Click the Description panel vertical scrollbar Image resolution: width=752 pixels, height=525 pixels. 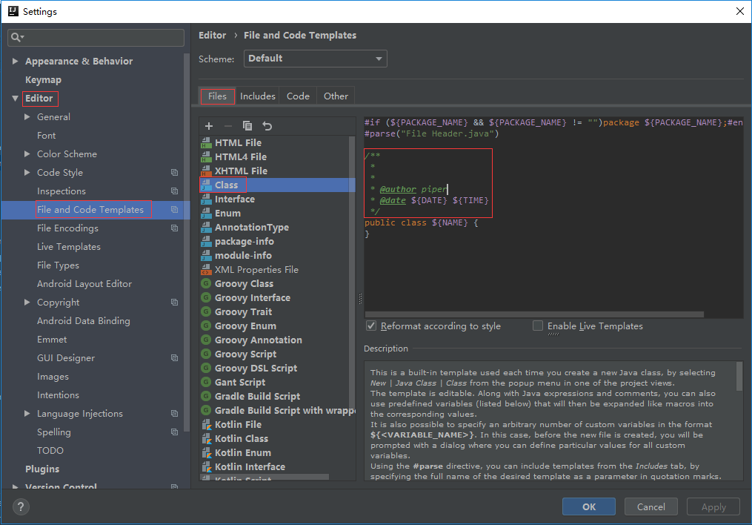click(739, 376)
